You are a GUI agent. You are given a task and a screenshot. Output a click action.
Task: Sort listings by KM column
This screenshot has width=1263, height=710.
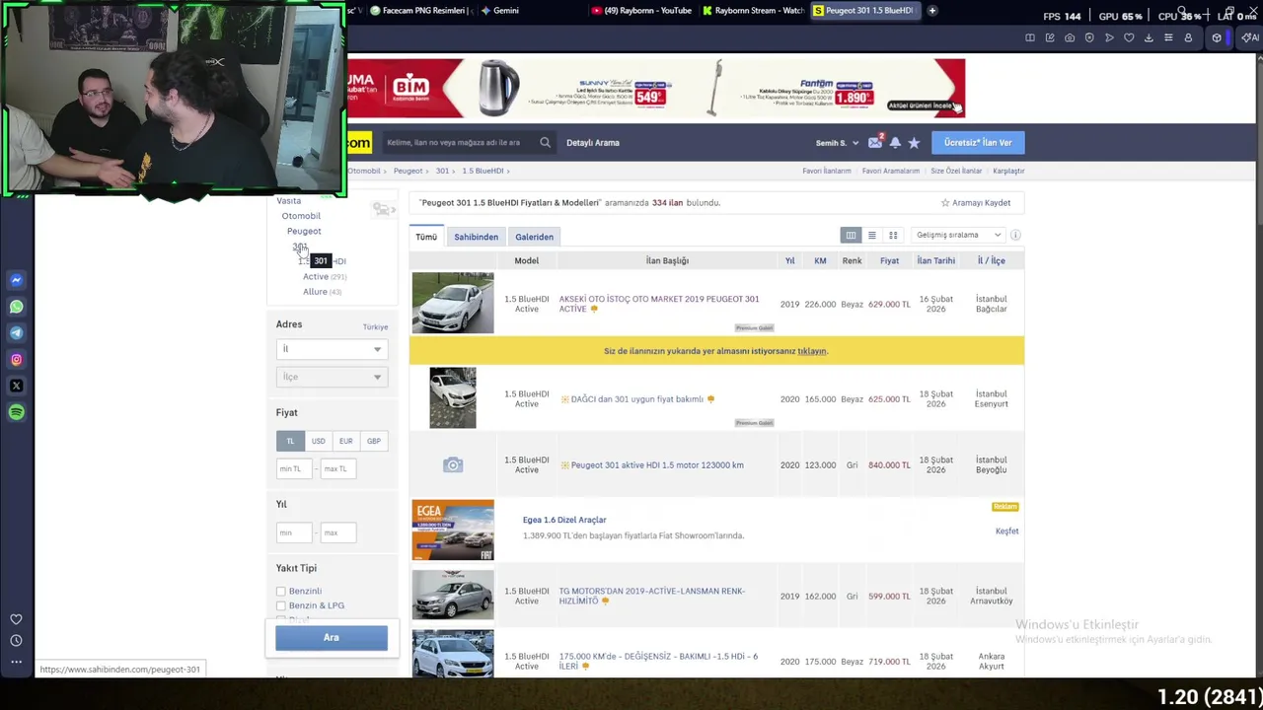[820, 261]
